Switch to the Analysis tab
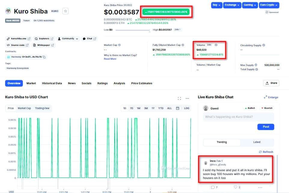 point(119,83)
